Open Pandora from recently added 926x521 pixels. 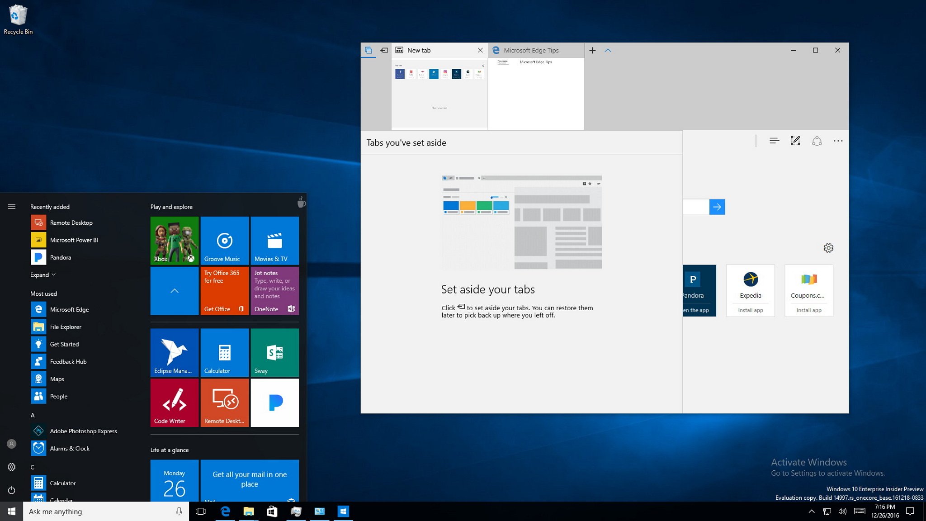(60, 257)
